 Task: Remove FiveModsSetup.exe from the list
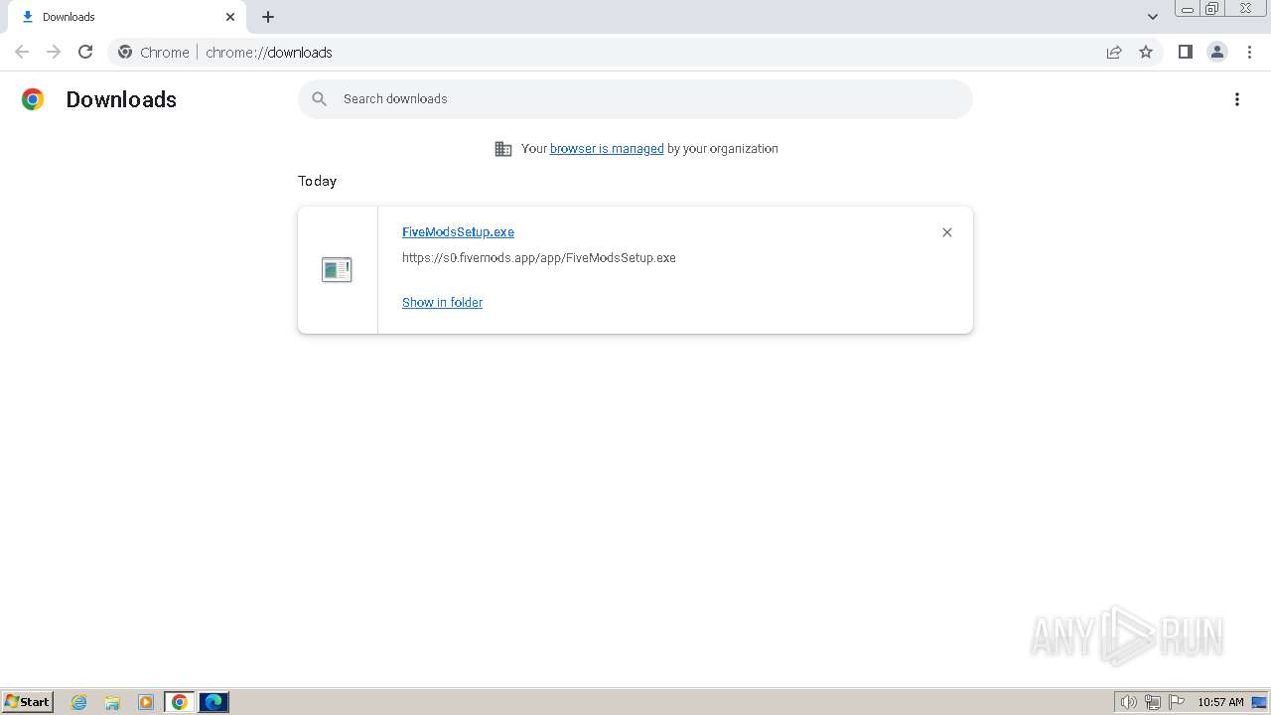[947, 232]
